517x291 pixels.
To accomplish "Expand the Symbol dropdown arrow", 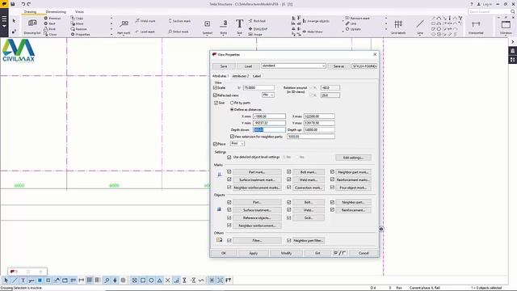I will click(x=207, y=35).
